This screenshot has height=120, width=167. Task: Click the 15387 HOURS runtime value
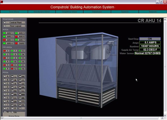point(150,46)
